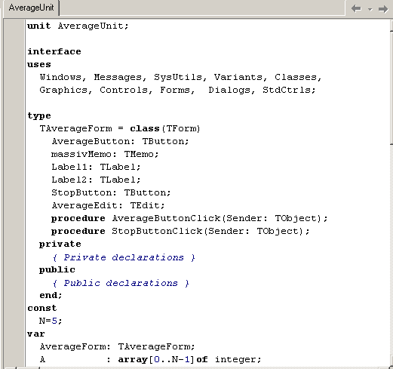Place cursor on 'unit AverageUnit;' line
393x369 pixels.
[78, 26]
